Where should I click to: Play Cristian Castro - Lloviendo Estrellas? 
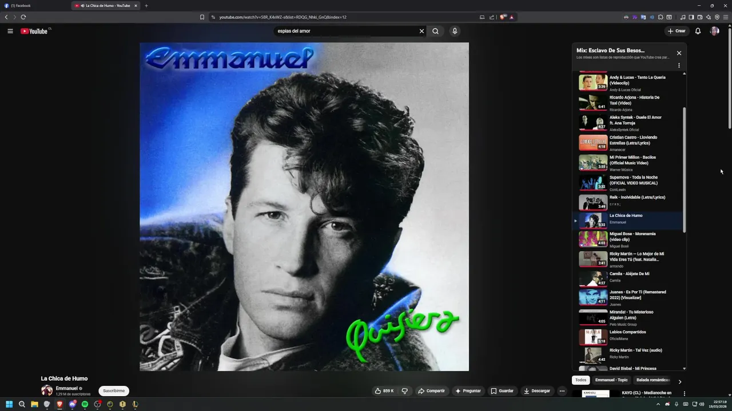click(x=627, y=143)
